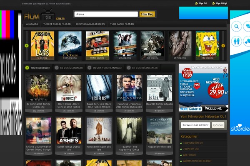Click the blue banner beside search bar
Viewport: 250px width, 166px height.
tap(203, 13)
